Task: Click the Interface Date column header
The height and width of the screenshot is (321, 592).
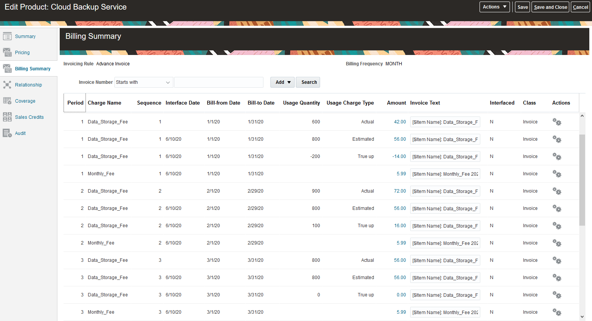Action: point(183,103)
